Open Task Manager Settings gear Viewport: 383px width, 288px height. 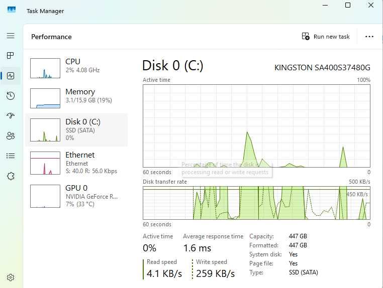click(x=11, y=277)
